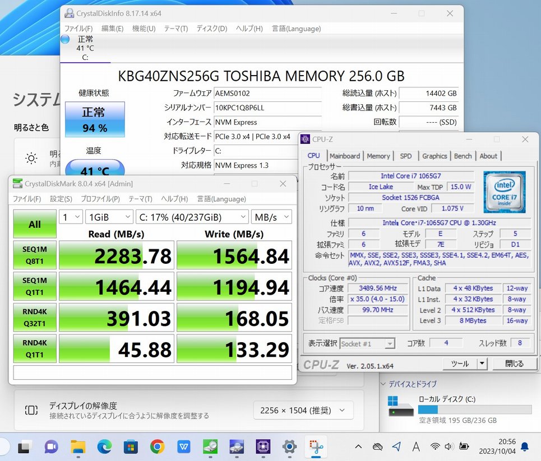Click the OneDrive cloud tray icon
Viewport: 541px width, 461px height.
click(377, 447)
